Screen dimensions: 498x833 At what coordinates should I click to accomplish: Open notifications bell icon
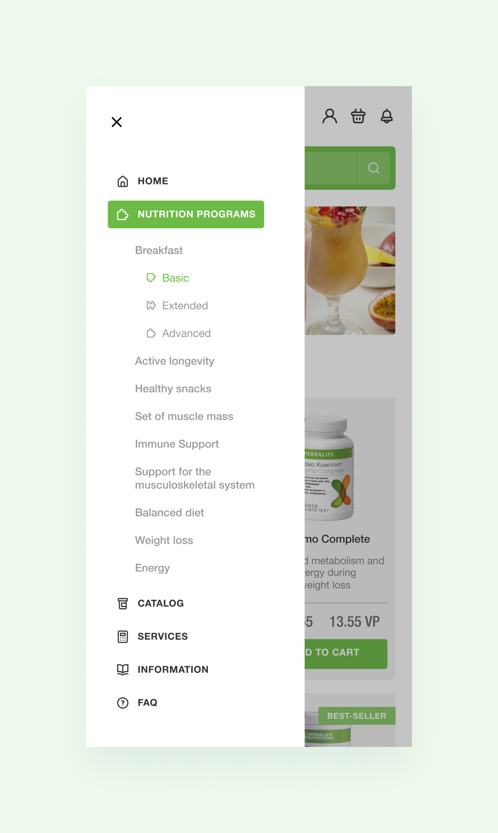(387, 116)
